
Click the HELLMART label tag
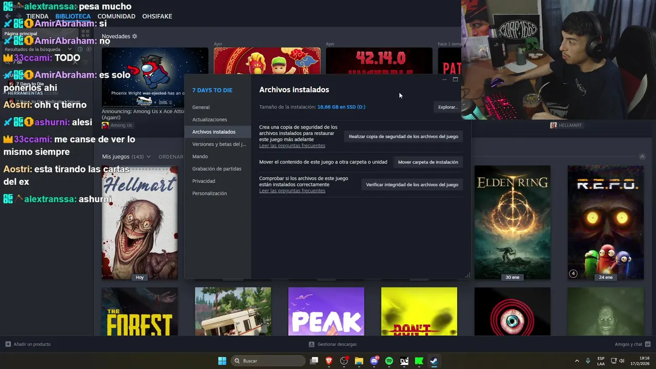click(x=566, y=125)
